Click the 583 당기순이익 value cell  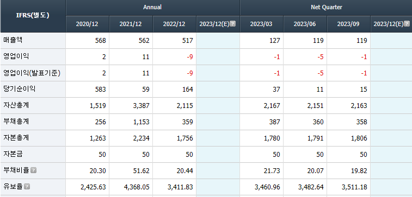(x=87, y=90)
